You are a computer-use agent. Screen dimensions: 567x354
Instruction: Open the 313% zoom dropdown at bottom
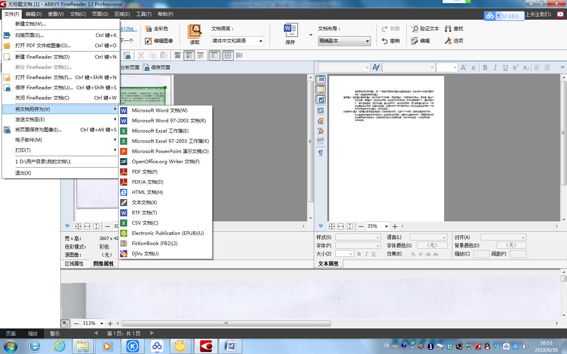[x=102, y=324]
